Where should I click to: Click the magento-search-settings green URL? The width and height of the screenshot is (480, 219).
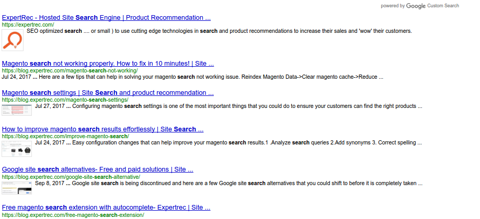[65, 100]
